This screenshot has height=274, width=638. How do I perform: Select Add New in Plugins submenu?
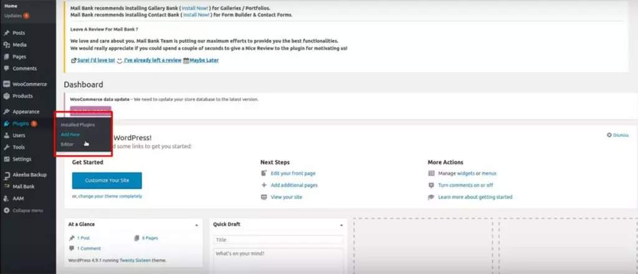[x=70, y=135]
